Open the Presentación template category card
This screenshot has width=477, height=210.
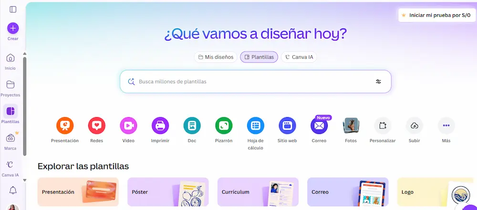[x=78, y=192]
